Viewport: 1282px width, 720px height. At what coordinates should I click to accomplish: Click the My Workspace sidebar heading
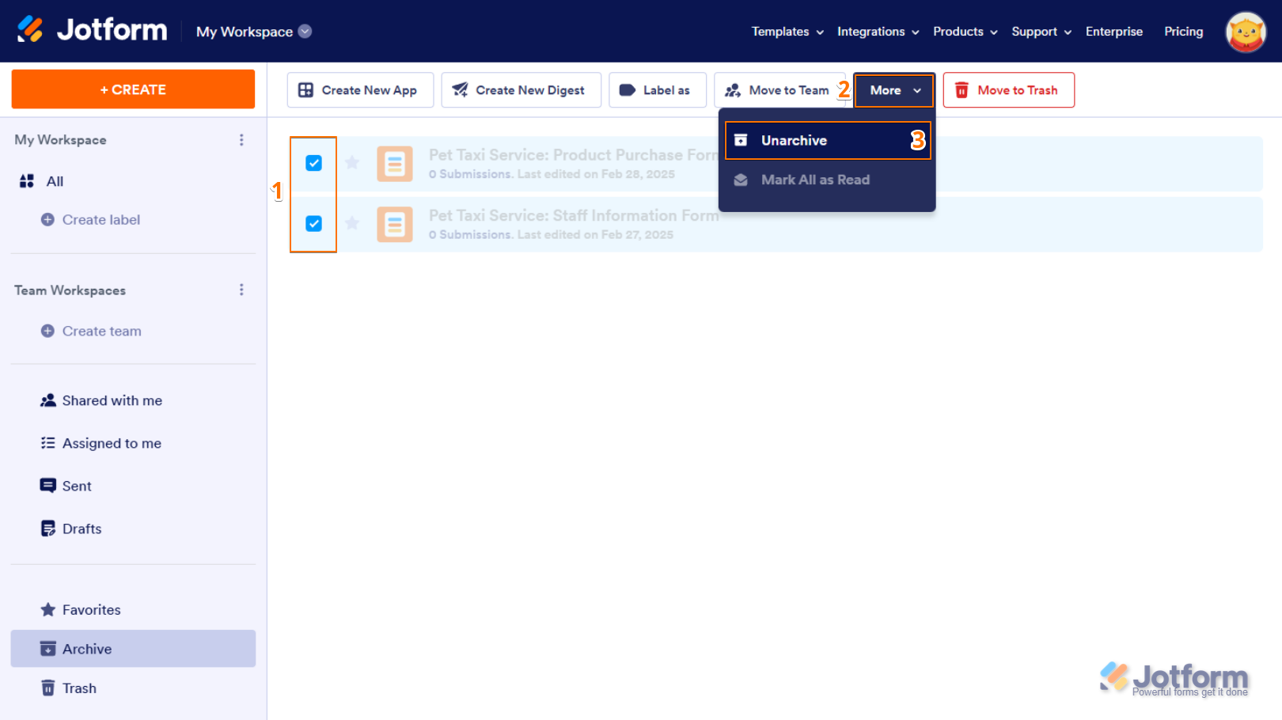tap(60, 140)
